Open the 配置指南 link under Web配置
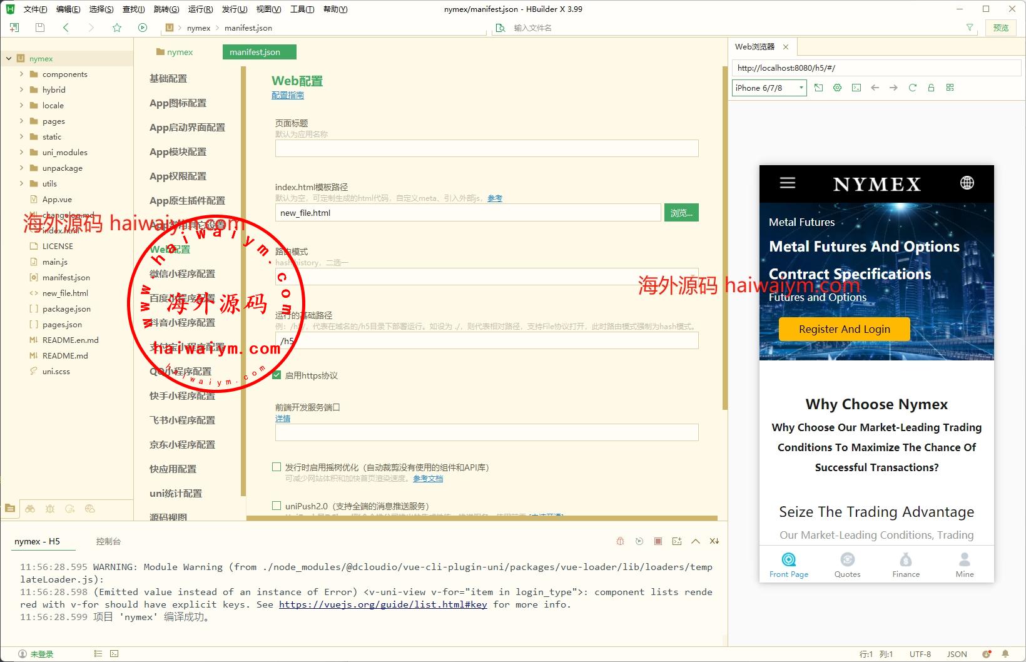Viewport: 1026px width, 662px height. tap(288, 95)
